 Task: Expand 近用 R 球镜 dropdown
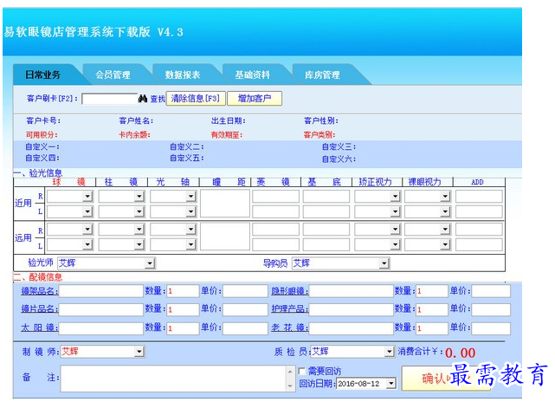pos(87,196)
